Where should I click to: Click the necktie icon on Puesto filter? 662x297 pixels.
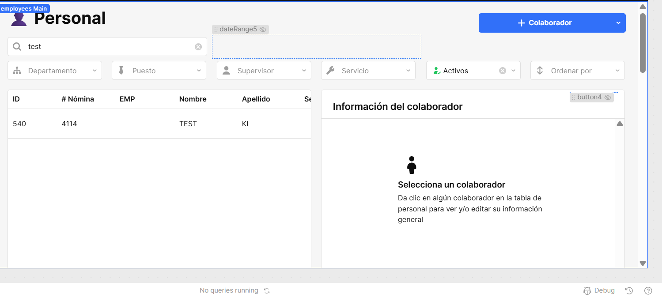[x=121, y=70]
